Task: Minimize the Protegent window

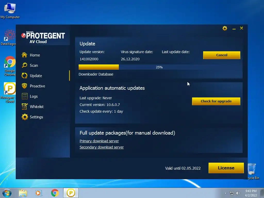Action: (234, 29)
